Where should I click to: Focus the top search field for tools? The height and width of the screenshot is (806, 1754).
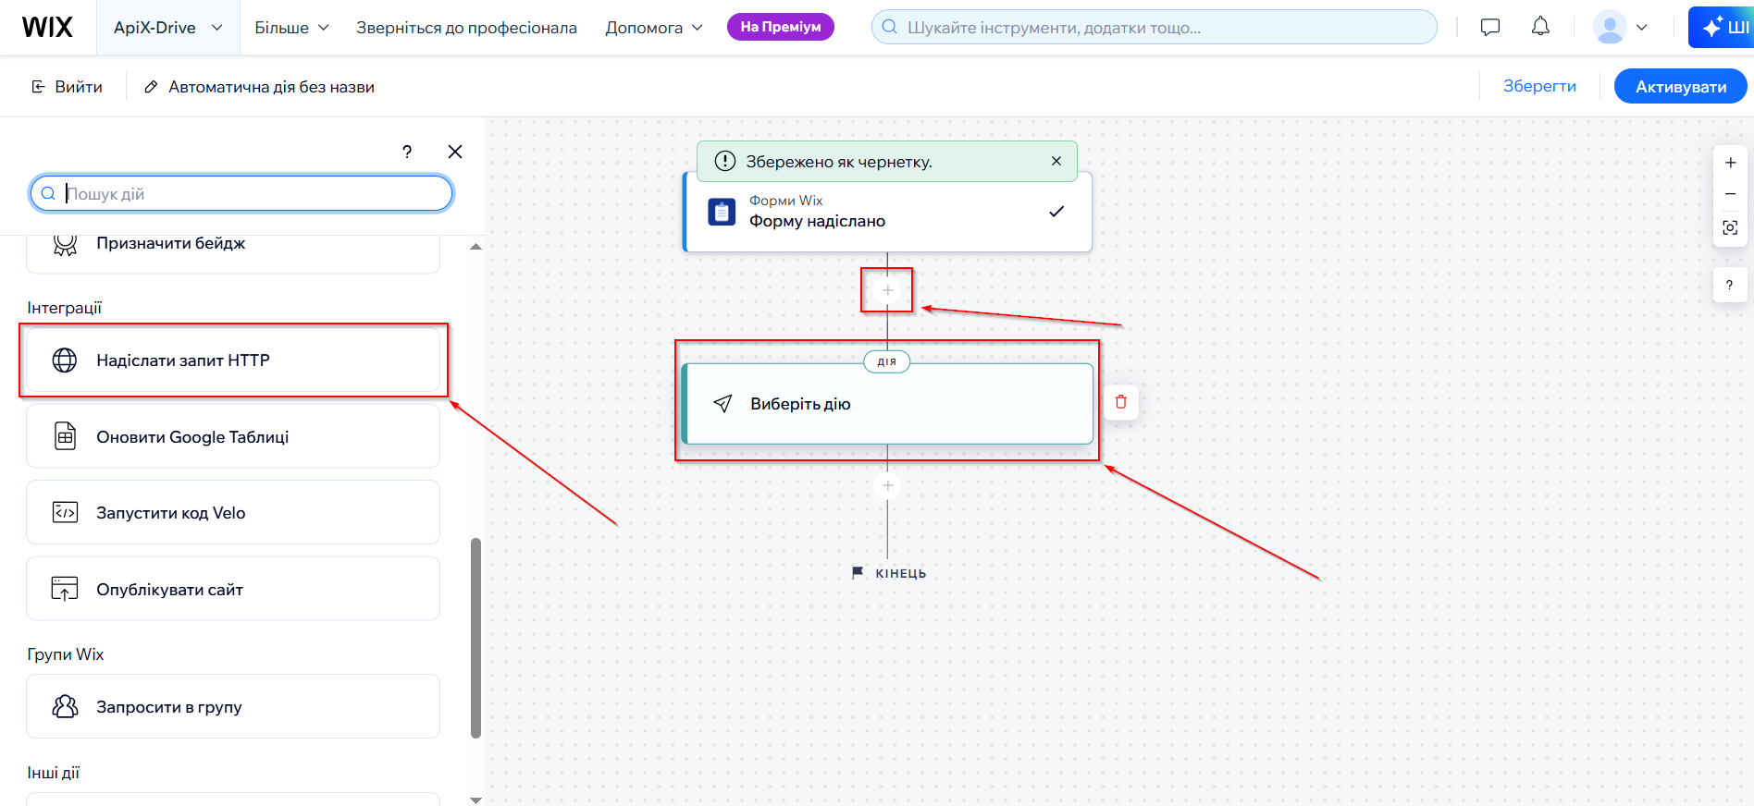pyautogui.click(x=1154, y=27)
